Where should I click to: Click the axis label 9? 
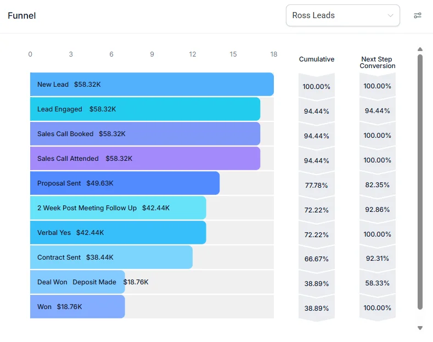click(152, 54)
